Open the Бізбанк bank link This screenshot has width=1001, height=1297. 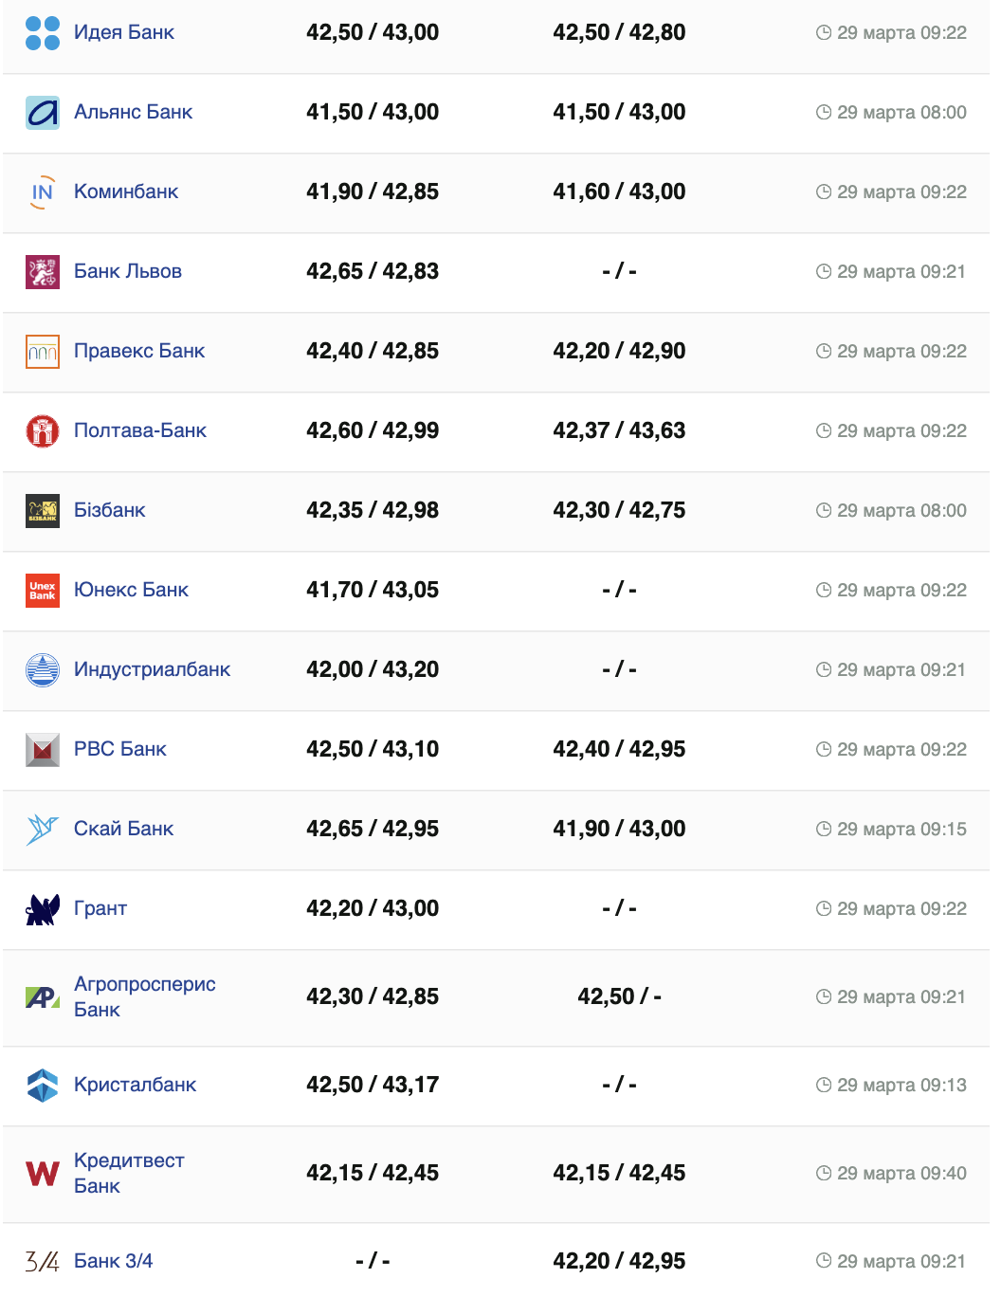110,510
